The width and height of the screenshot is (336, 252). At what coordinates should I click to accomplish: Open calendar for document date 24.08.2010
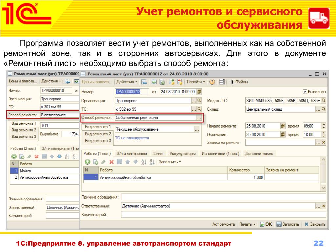tap(199, 92)
